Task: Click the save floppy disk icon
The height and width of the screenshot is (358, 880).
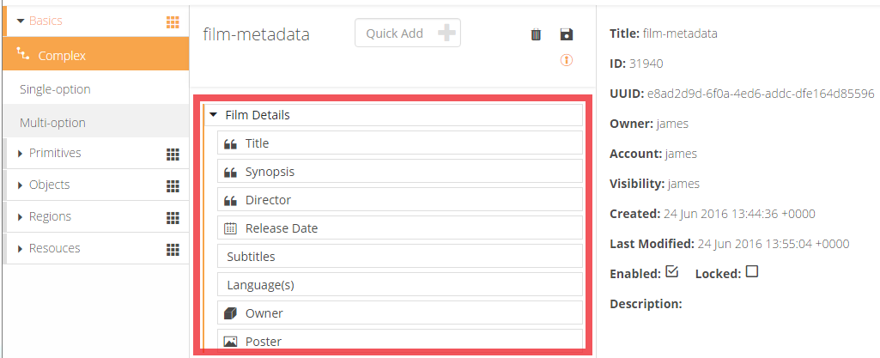Action: point(566,34)
